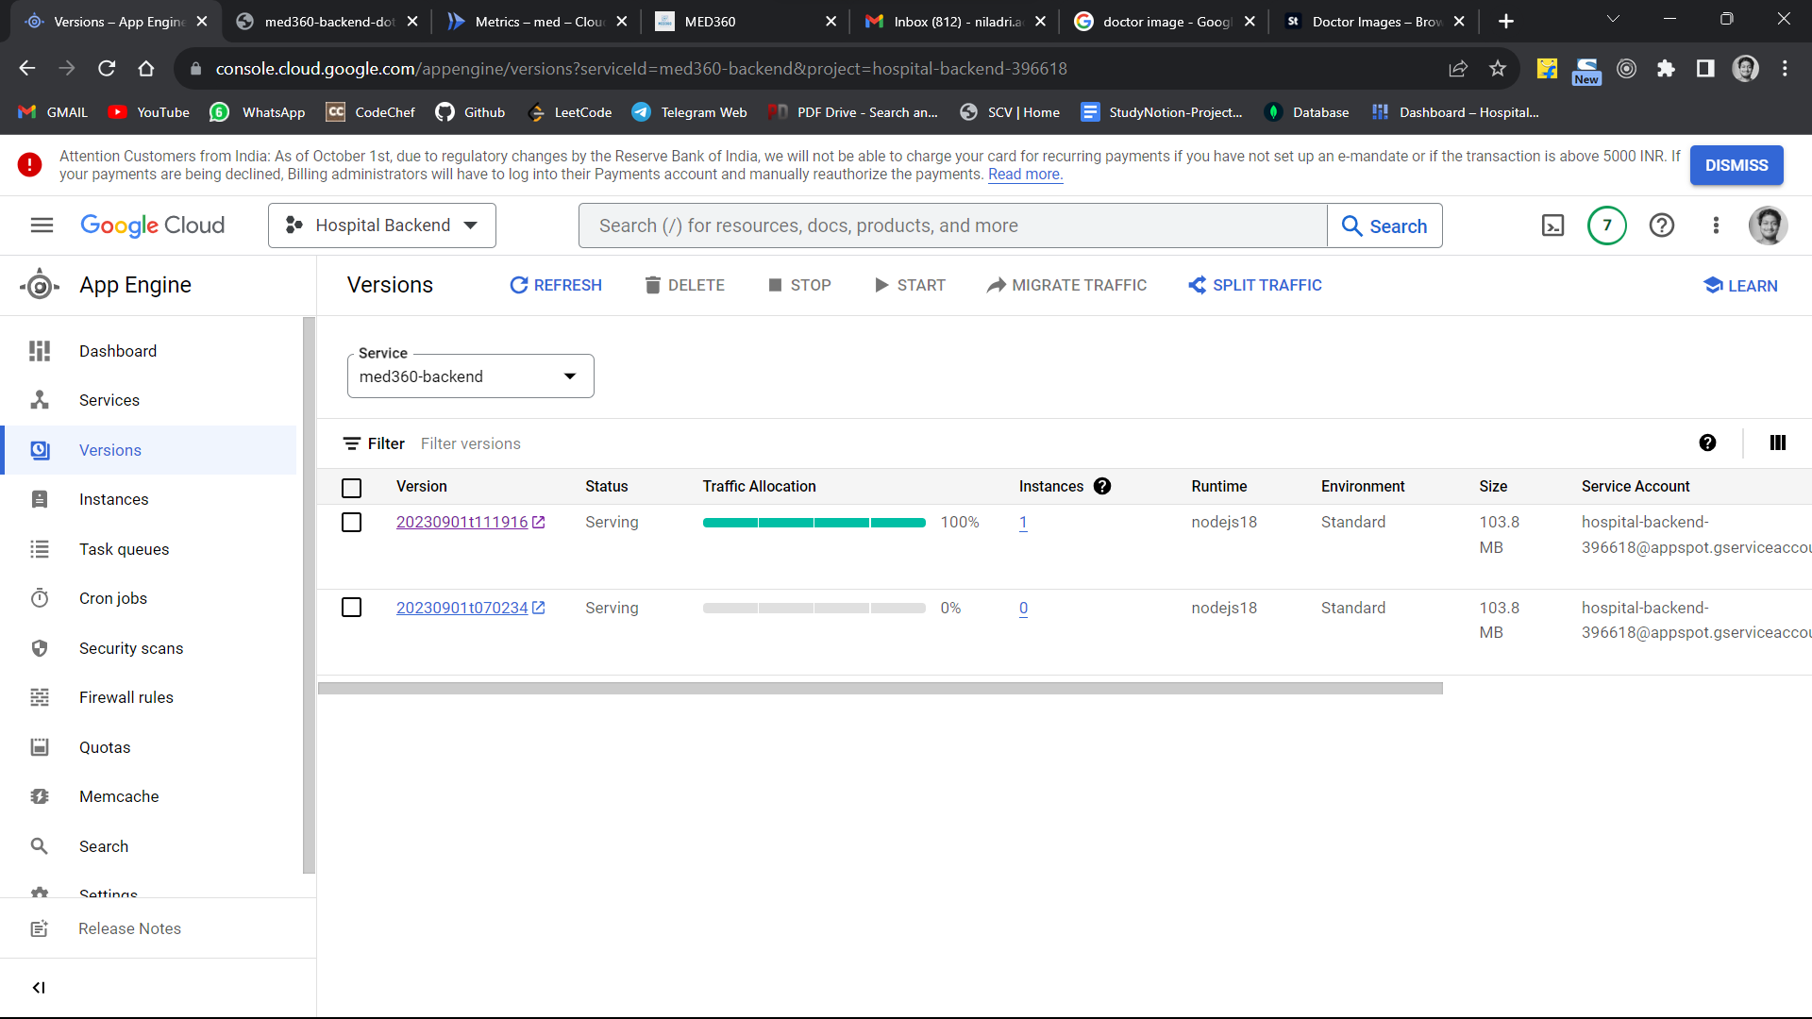Open Cron jobs section
This screenshot has height=1019, width=1812.
[x=112, y=598]
